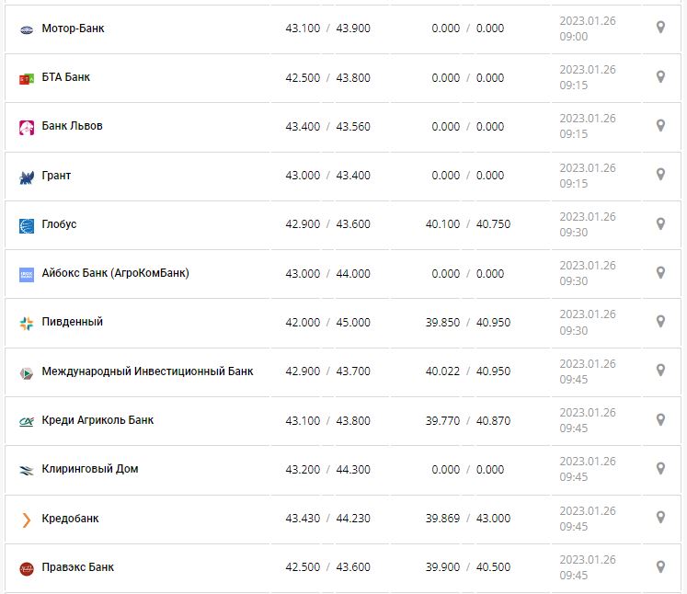Click the Пивденный bank logo icon
The width and height of the screenshot is (687, 594).
click(27, 324)
